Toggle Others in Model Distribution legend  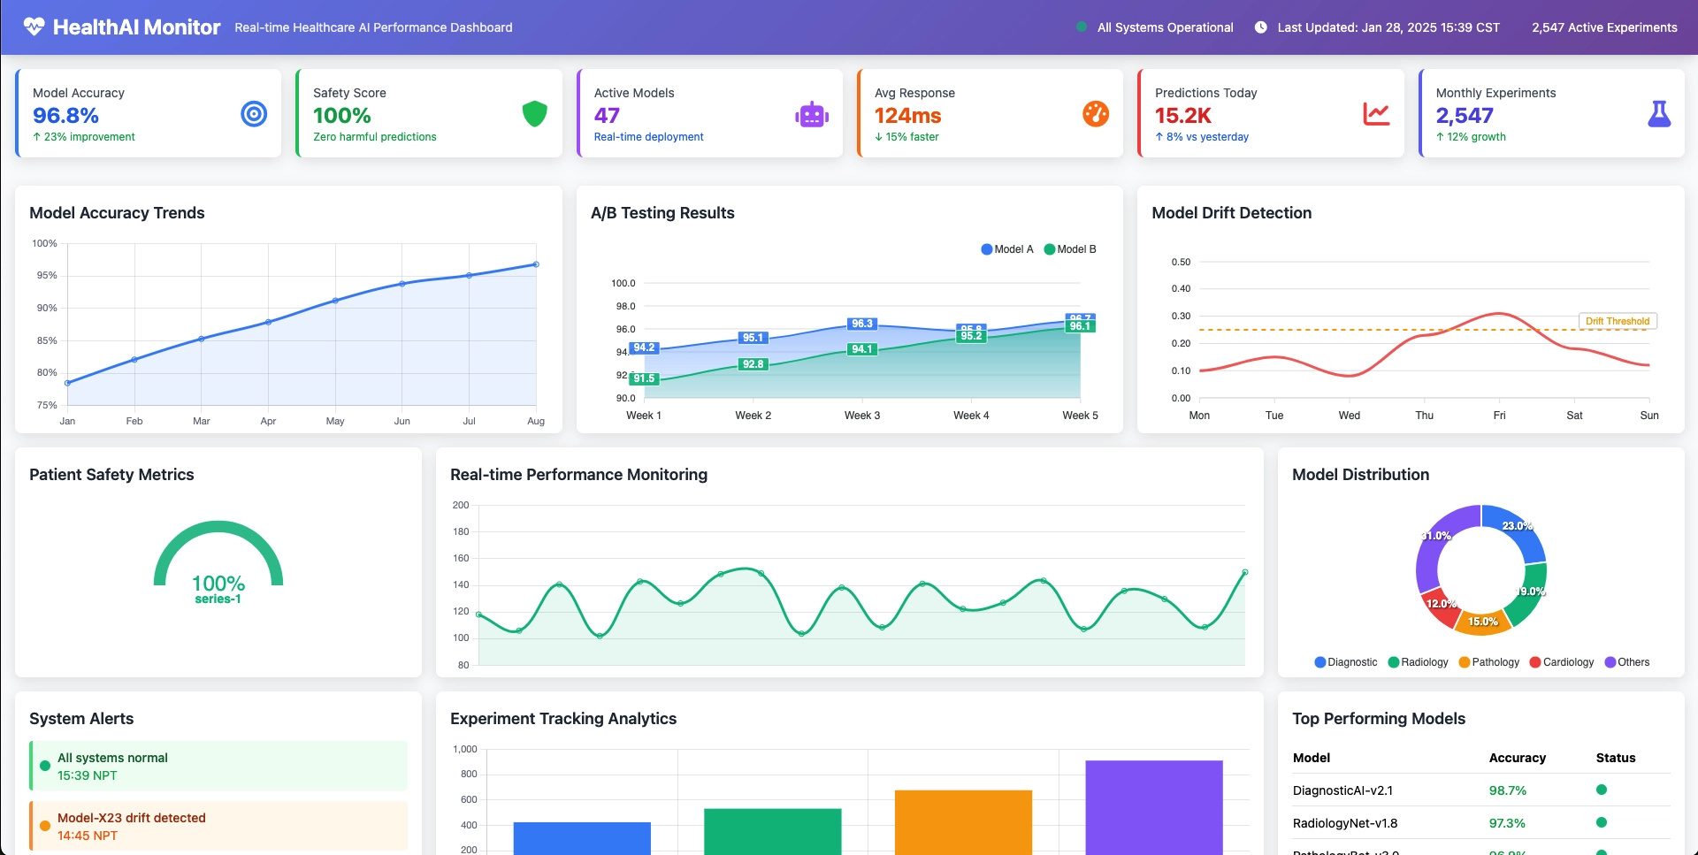pyautogui.click(x=1627, y=661)
